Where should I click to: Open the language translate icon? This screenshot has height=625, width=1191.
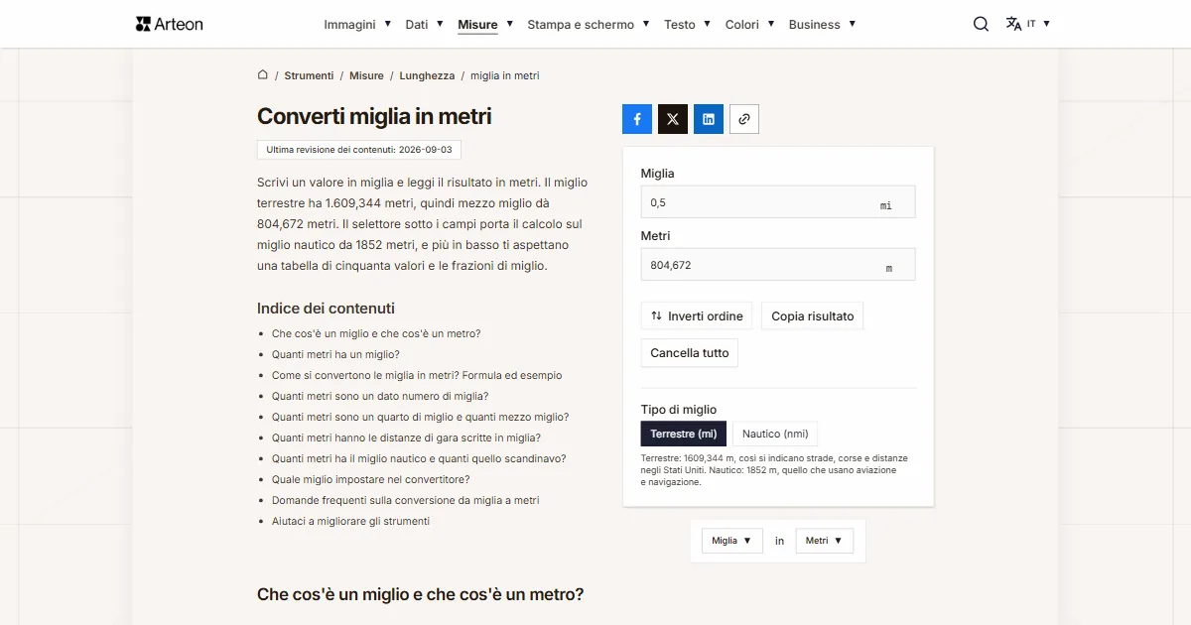coord(1013,24)
